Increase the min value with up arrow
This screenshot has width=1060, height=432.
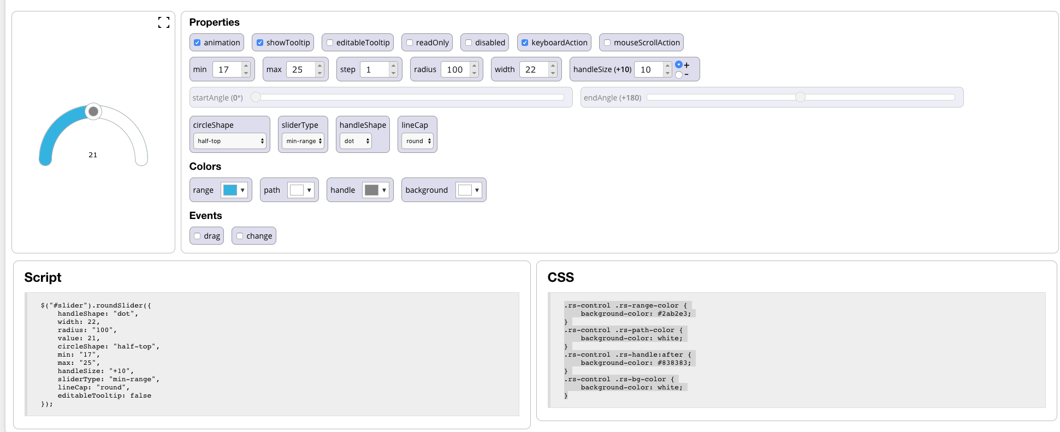[x=246, y=66]
